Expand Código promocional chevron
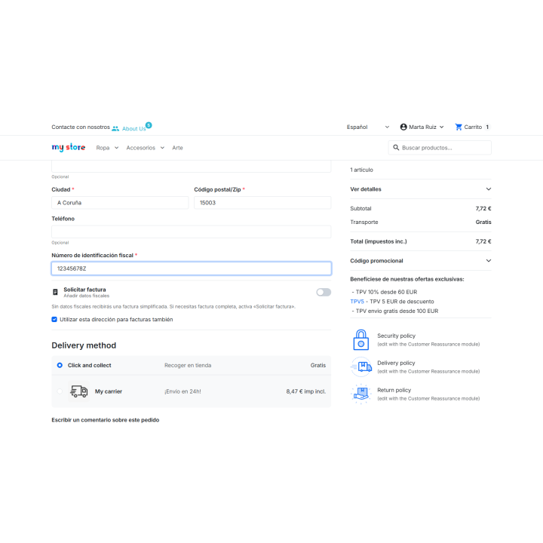 coord(488,261)
